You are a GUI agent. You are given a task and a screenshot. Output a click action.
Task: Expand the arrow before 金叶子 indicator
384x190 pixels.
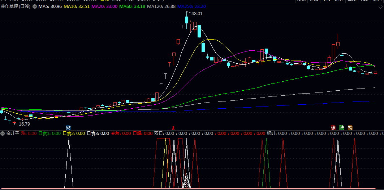pyautogui.click(x=3, y=134)
